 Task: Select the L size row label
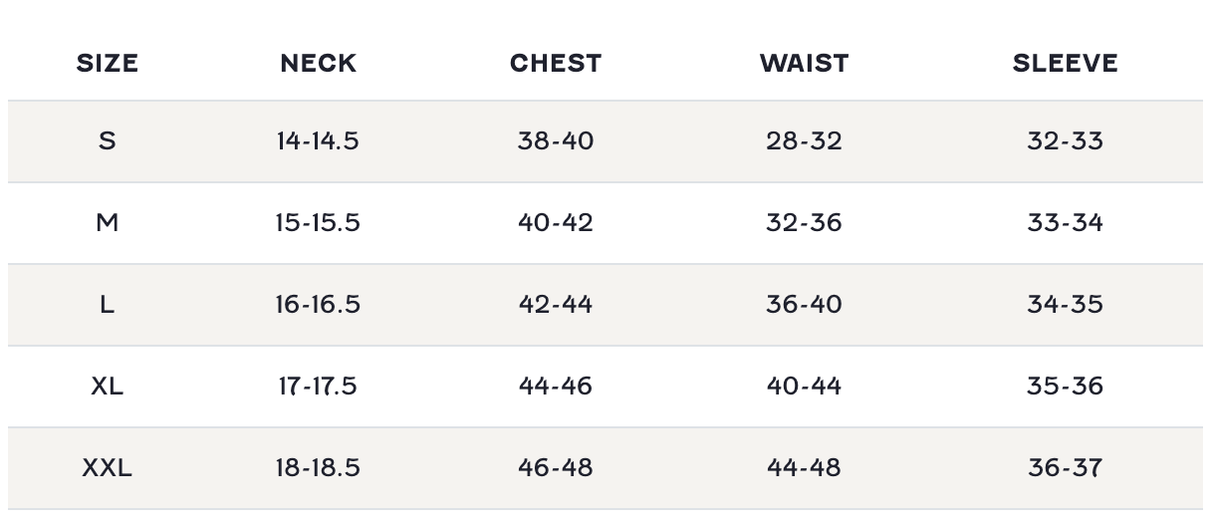coord(108,304)
